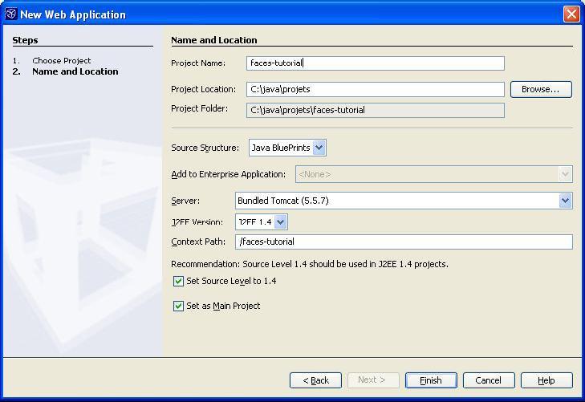Uncheck Set as Main Project

[x=179, y=307]
